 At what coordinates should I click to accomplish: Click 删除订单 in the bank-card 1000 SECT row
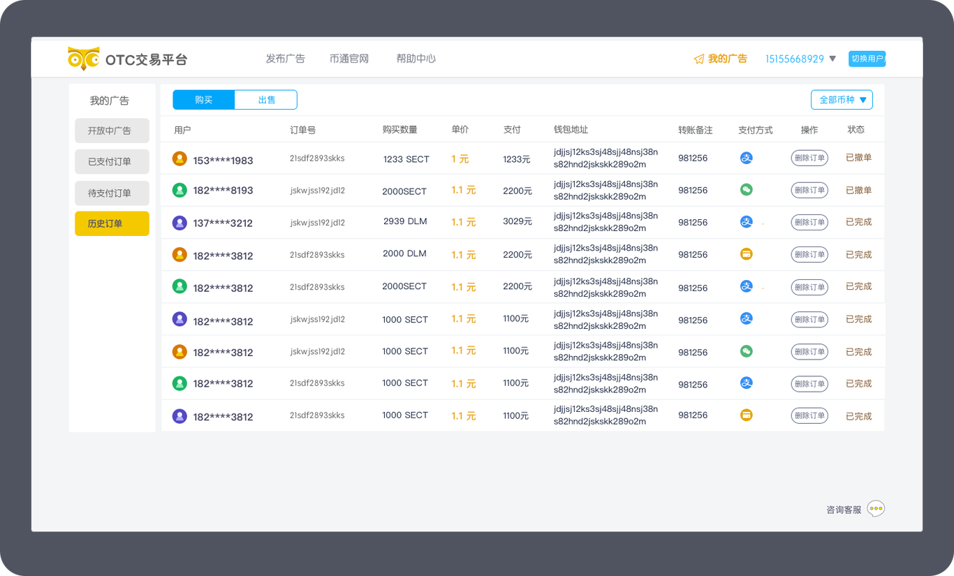809,415
